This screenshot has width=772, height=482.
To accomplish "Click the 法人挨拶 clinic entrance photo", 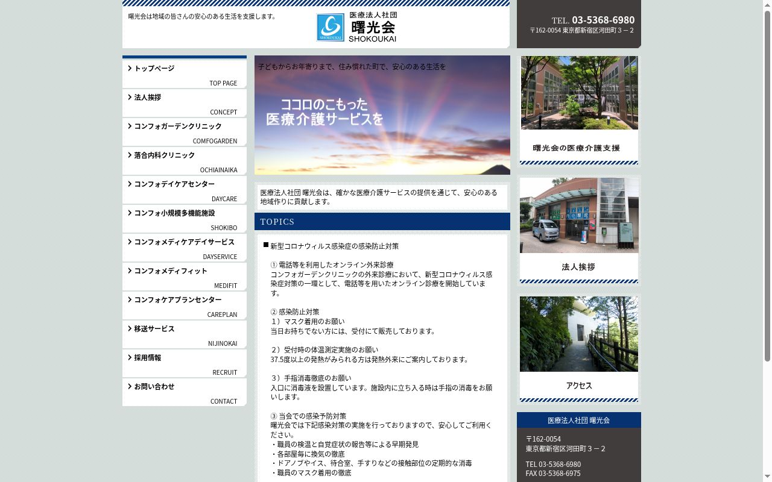I will pos(579,215).
